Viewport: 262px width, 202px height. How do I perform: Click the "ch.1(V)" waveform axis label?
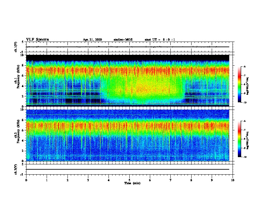tap(16, 47)
